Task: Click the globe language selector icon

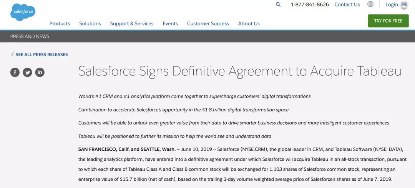Action: point(370,4)
